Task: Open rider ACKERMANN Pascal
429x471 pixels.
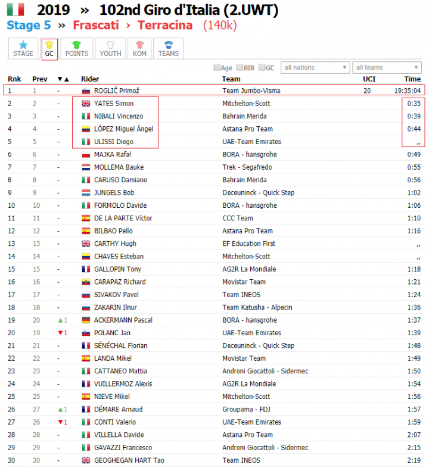Action: tap(123, 320)
